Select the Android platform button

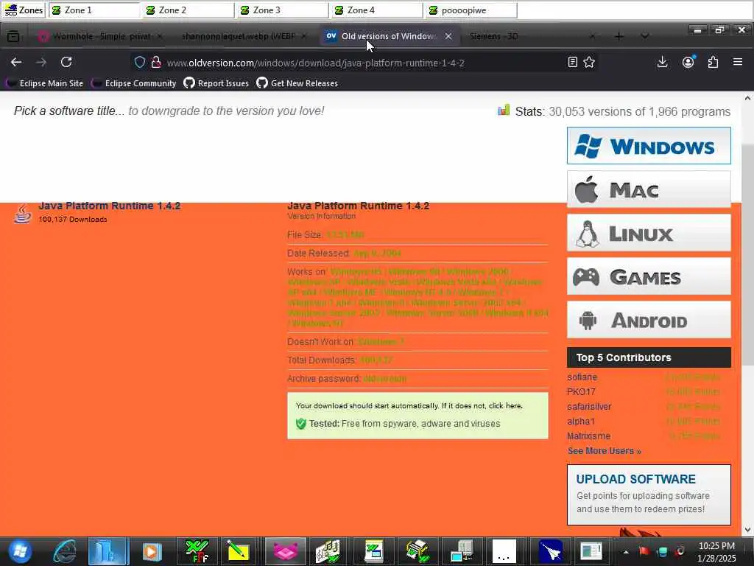[649, 320]
